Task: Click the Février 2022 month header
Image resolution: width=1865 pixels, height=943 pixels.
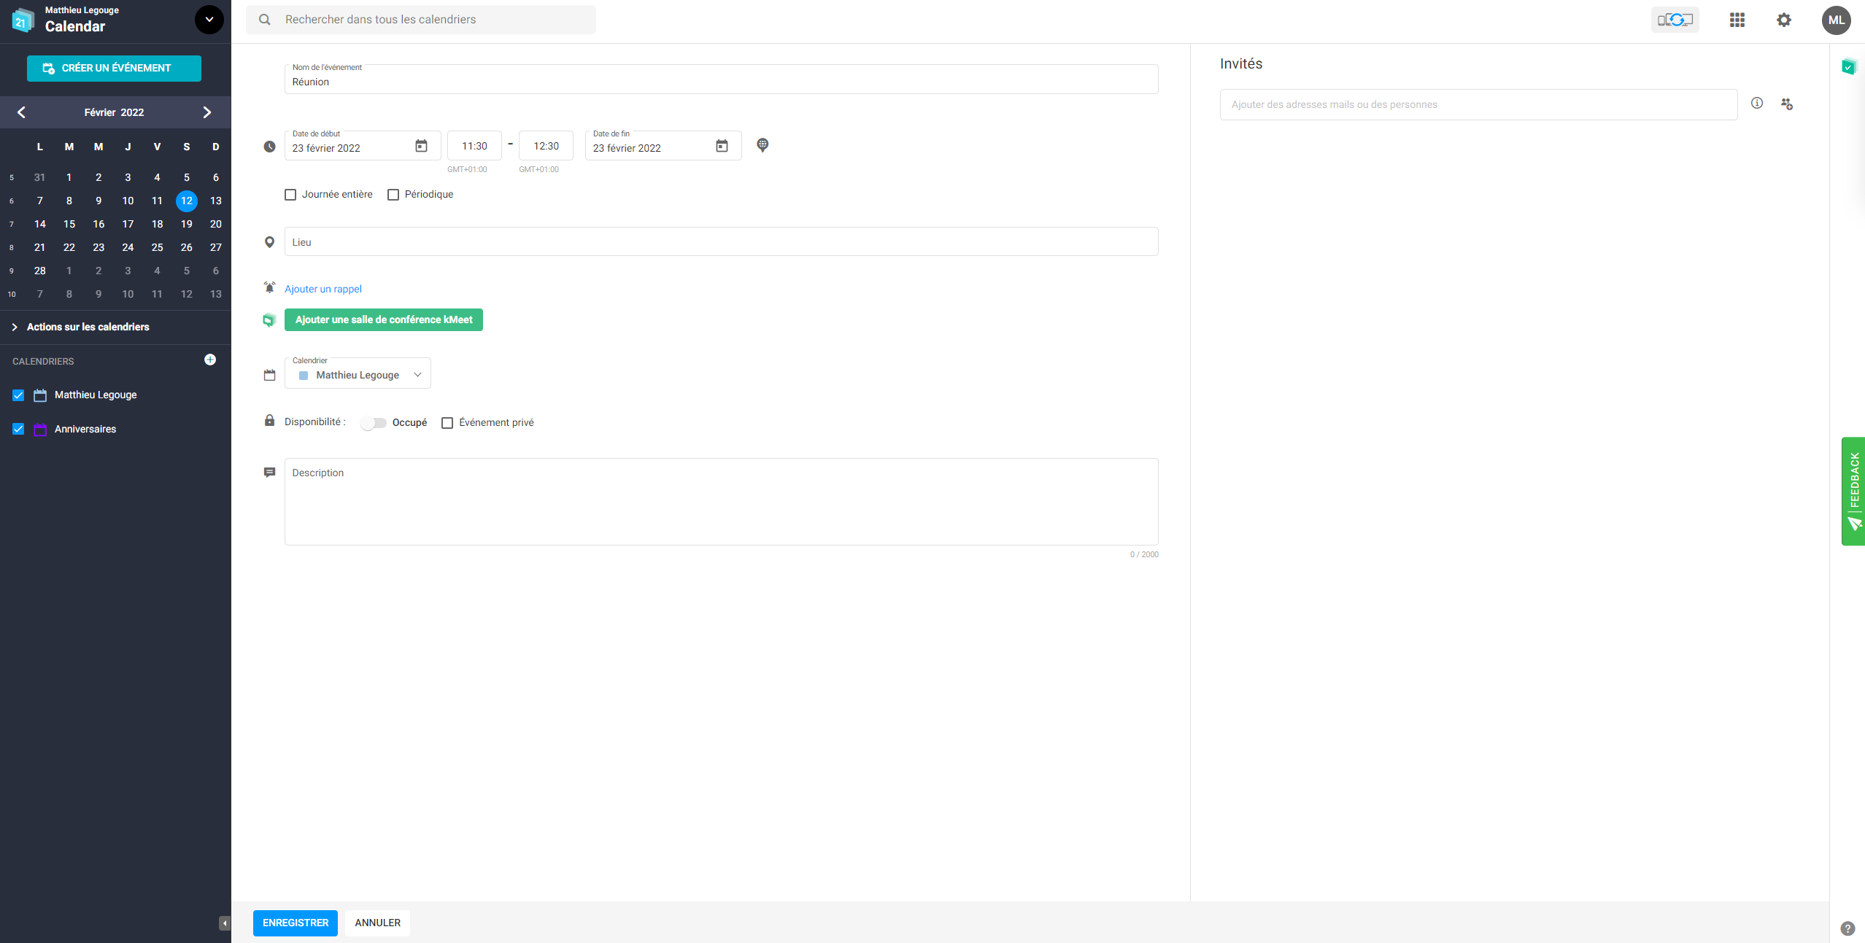Action: click(114, 112)
